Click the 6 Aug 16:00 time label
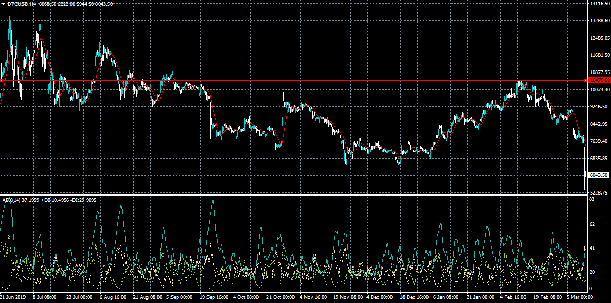Screen dimensions: 611x303 (111, 296)
